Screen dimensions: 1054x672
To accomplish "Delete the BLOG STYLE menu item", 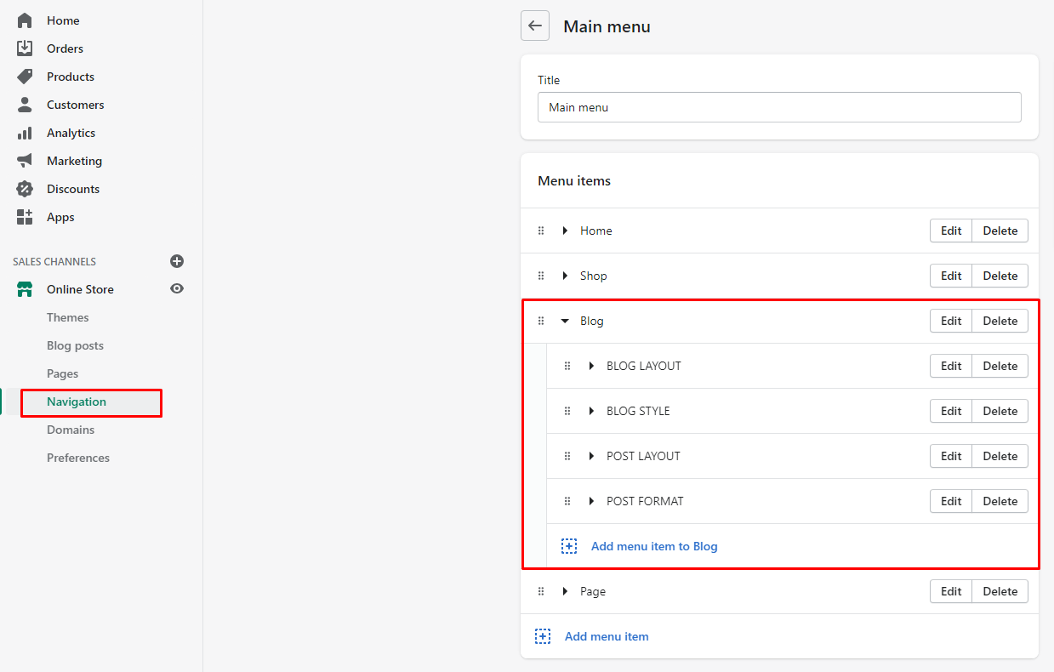I will (1000, 411).
